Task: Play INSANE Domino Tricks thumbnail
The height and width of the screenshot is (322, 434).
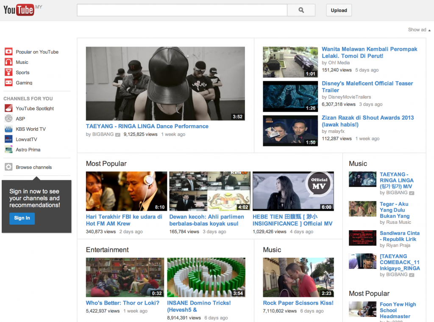Action: coord(206,277)
